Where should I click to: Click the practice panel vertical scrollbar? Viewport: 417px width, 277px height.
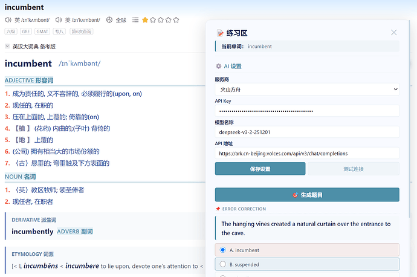click(x=410, y=120)
